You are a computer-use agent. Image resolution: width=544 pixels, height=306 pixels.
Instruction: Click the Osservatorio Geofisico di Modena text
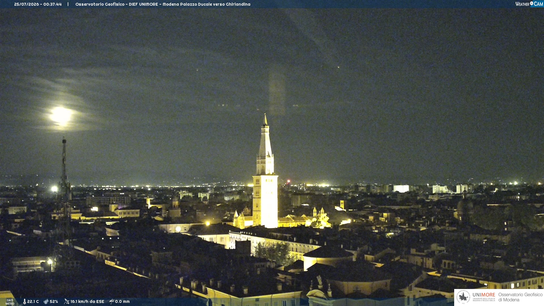coord(520,297)
